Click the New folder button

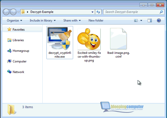[x=96, y=20]
